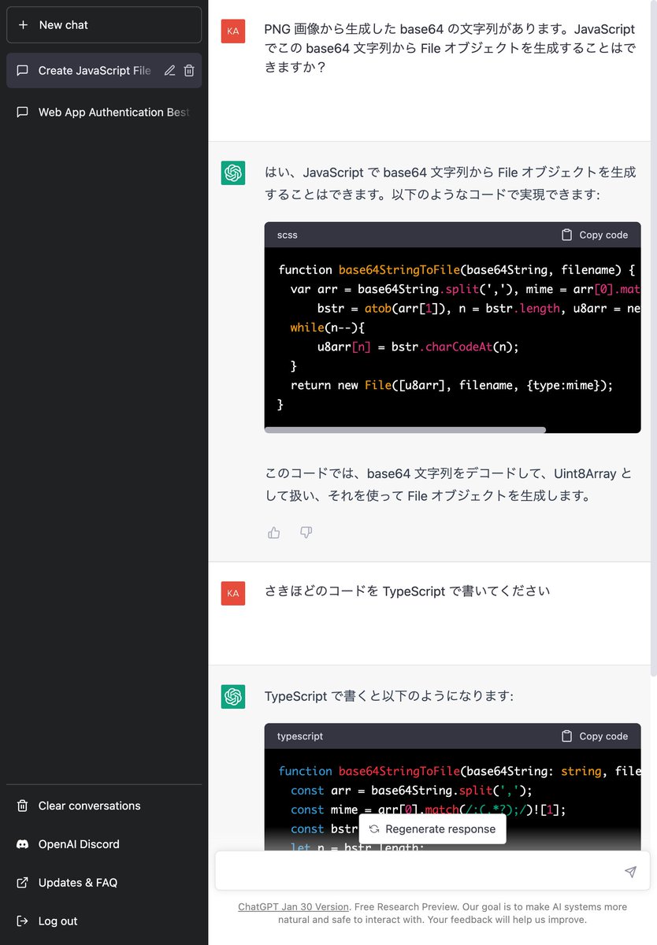Click the Discord logo icon
The height and width of the screenshot is (945, 657).
tap(23, 844)
